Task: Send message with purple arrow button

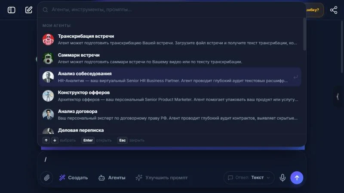Action: [297, 178]
